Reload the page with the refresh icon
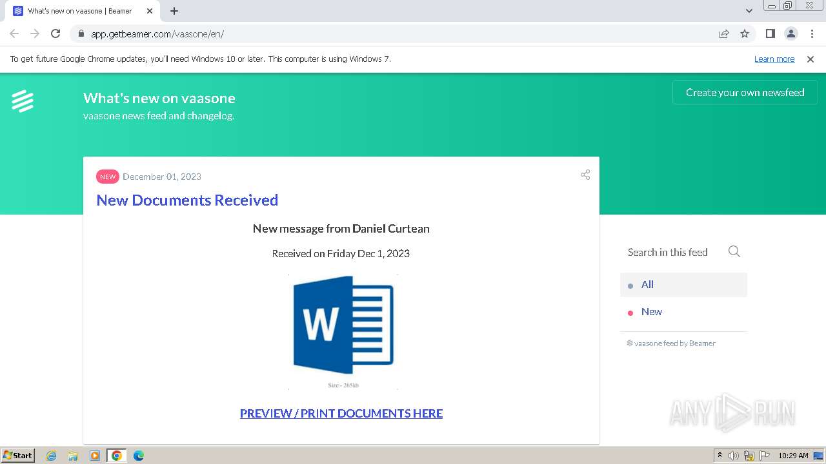 tap(55, 34)
